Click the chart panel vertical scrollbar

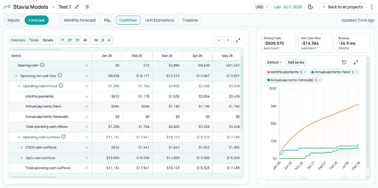[x=367, y=115]
